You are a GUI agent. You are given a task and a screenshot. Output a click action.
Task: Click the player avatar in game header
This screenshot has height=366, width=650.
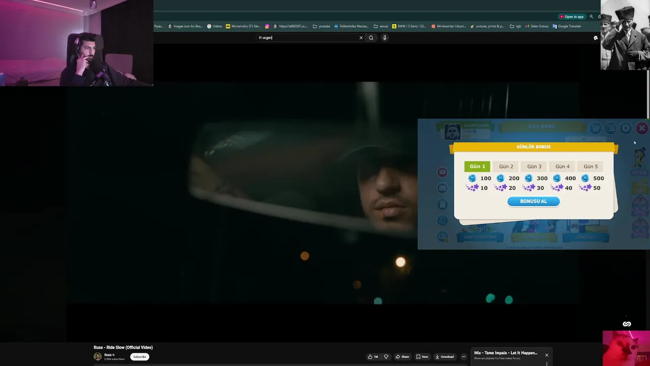click(x=452, y=132)
